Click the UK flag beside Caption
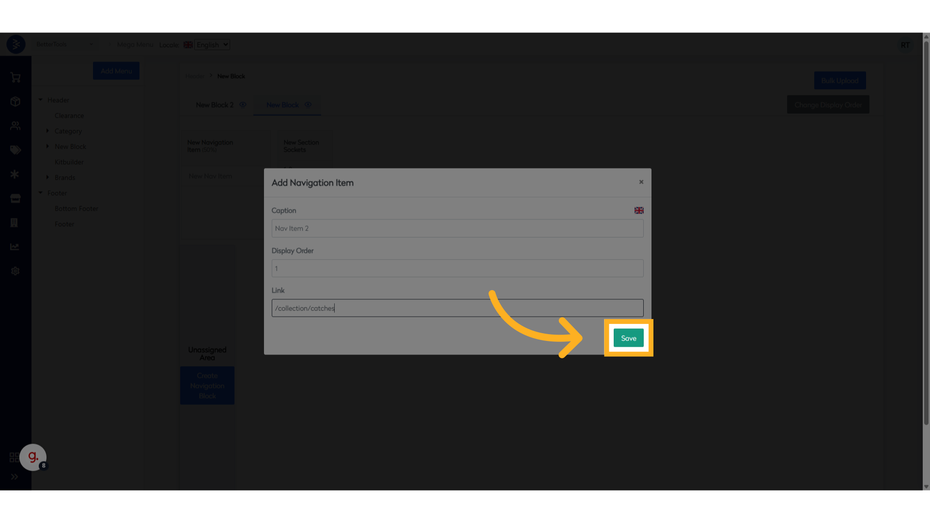 (639, 210)
